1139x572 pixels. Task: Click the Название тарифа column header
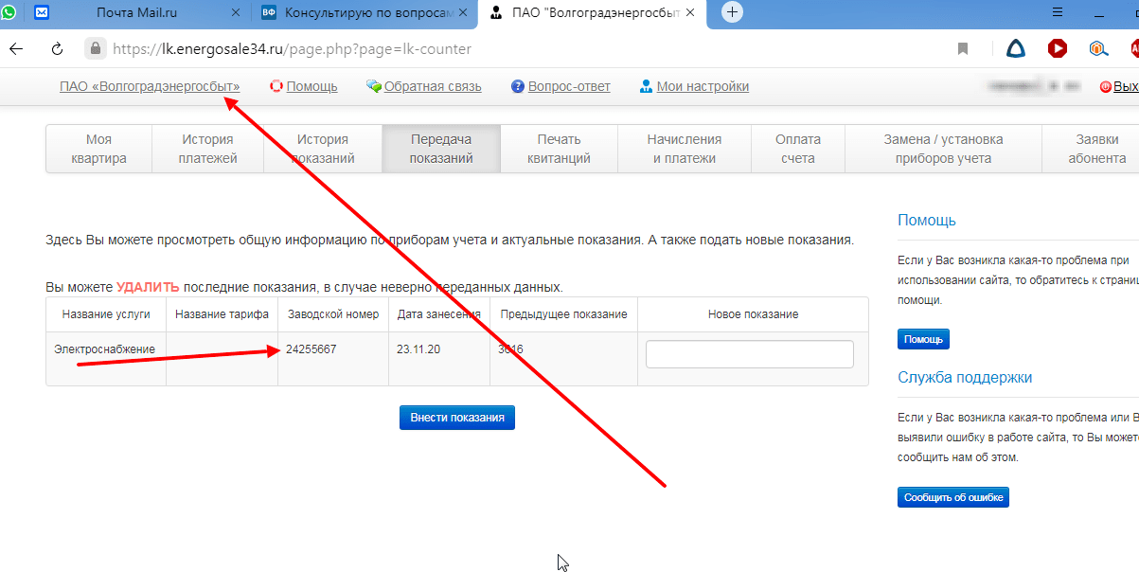point(222,314)
